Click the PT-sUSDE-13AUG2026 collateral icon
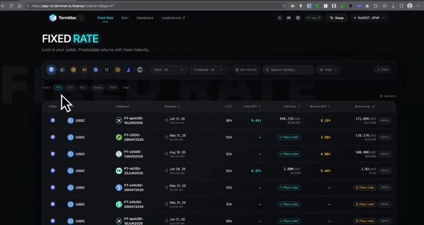 pyautogui.click(x=119, y=154)
